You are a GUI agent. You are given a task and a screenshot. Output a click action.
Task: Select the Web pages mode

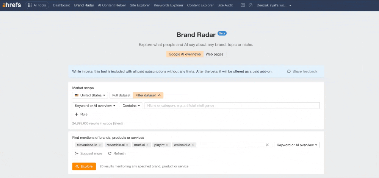click(x=215, y=54)
